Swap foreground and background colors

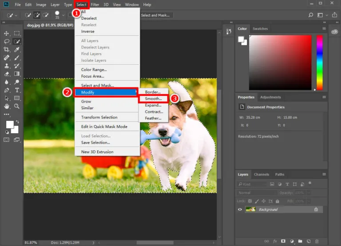pos(17,122)
